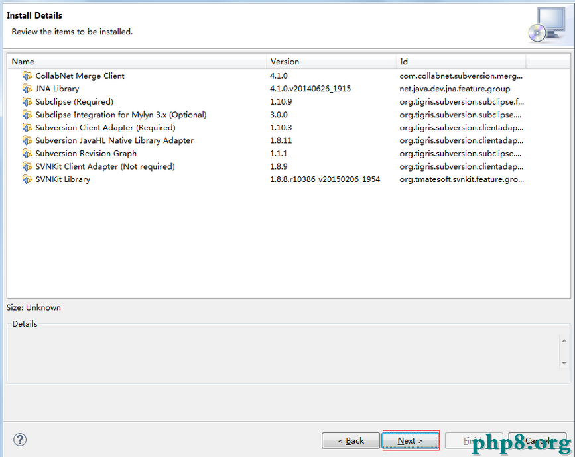575x457 pixels.
Task: Click the Subversion Revision Graph feature icon
Action: [x=27, y=154]
